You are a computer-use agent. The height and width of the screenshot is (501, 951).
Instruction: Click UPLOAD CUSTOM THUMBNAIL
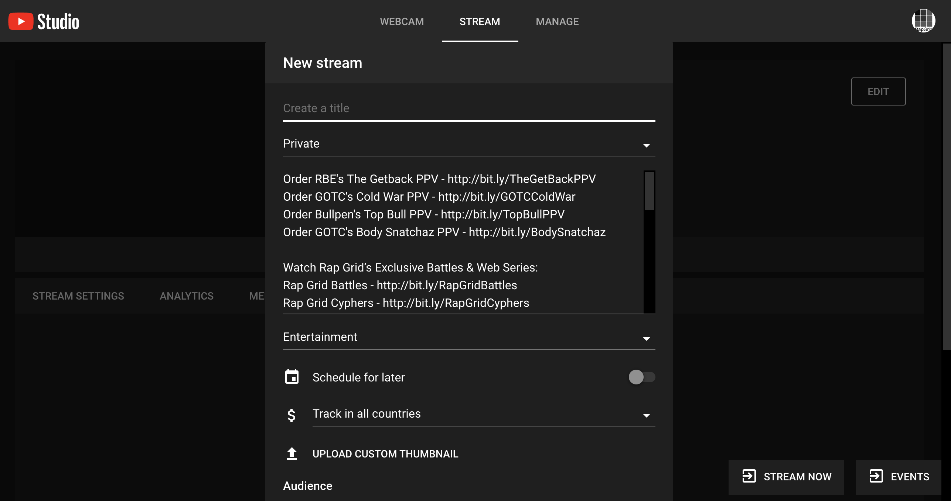385,453
